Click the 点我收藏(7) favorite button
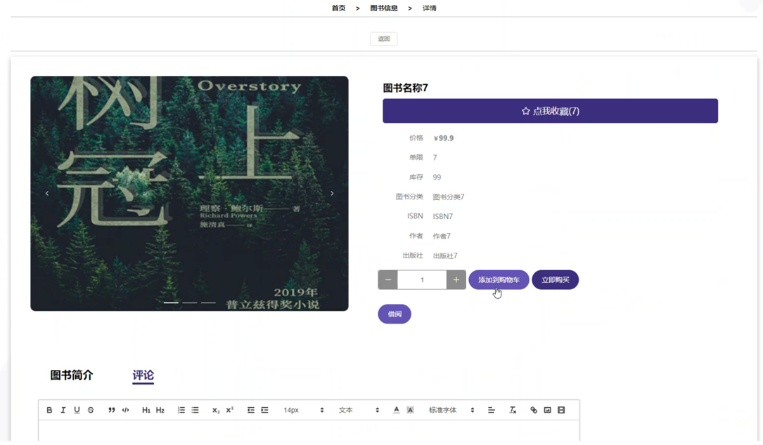This screenshot has height=445, width=763. (x=551, y=111)
